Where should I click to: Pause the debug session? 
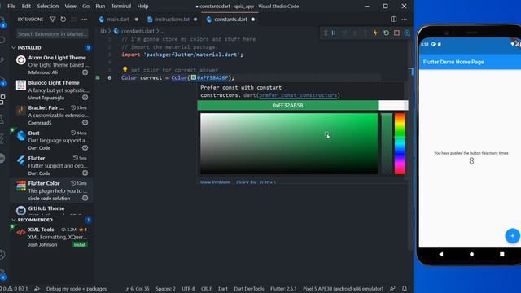334,33
